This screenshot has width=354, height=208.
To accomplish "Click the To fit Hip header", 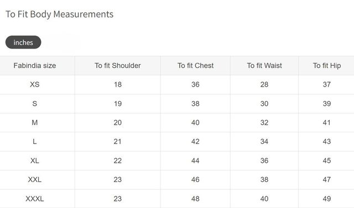I will [327, 66].
